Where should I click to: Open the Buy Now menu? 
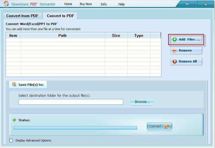click(86, 4)
